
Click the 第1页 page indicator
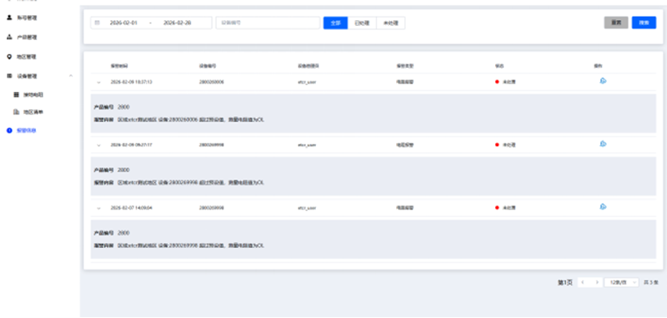(x=565, y=282)
